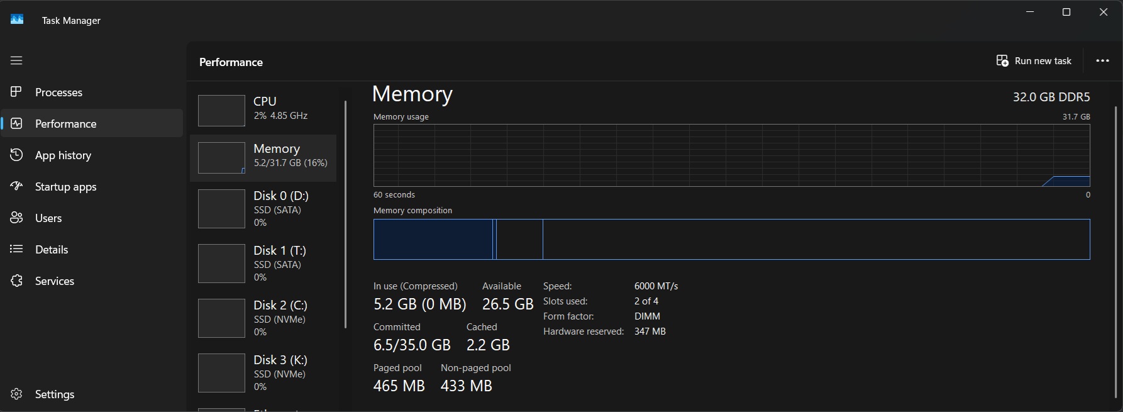Open the Details page
The height and width of the screenshot is (412, 1123).
[92, 249]
